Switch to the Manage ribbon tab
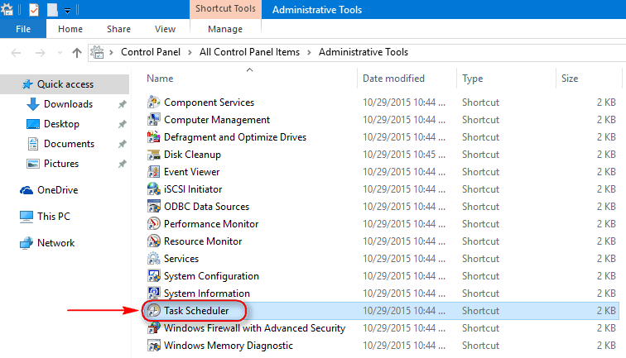The width and height of the screenshot is (626, 358). tap(225, 29)
